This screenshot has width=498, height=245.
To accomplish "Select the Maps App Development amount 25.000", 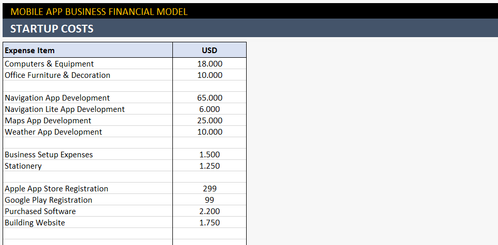I will click(x=210, y=121).
